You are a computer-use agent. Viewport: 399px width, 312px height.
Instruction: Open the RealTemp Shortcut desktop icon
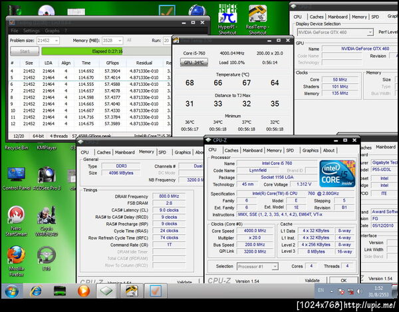(x=257, y=20)
